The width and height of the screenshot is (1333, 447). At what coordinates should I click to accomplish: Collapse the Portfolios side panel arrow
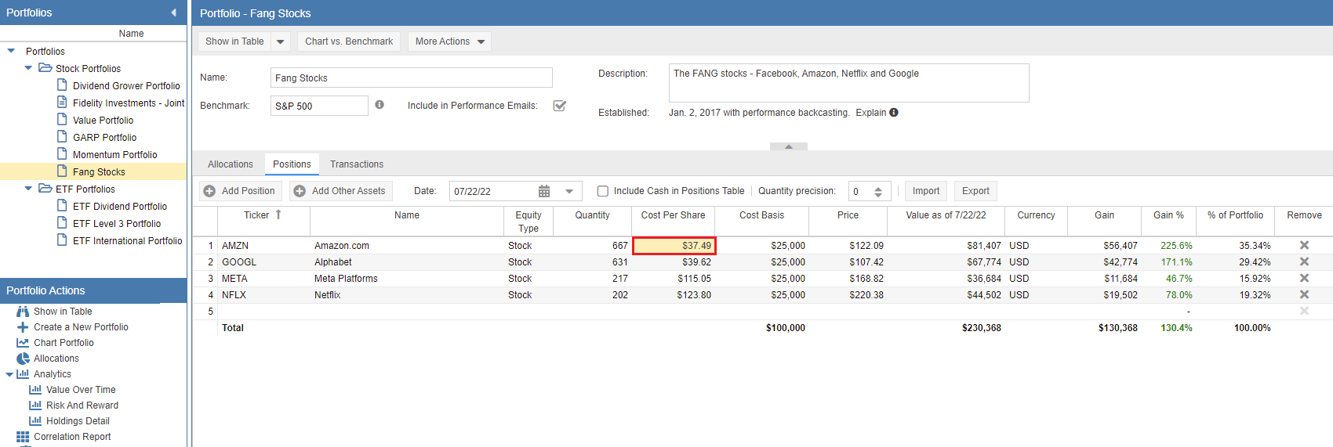click(173, 13)
